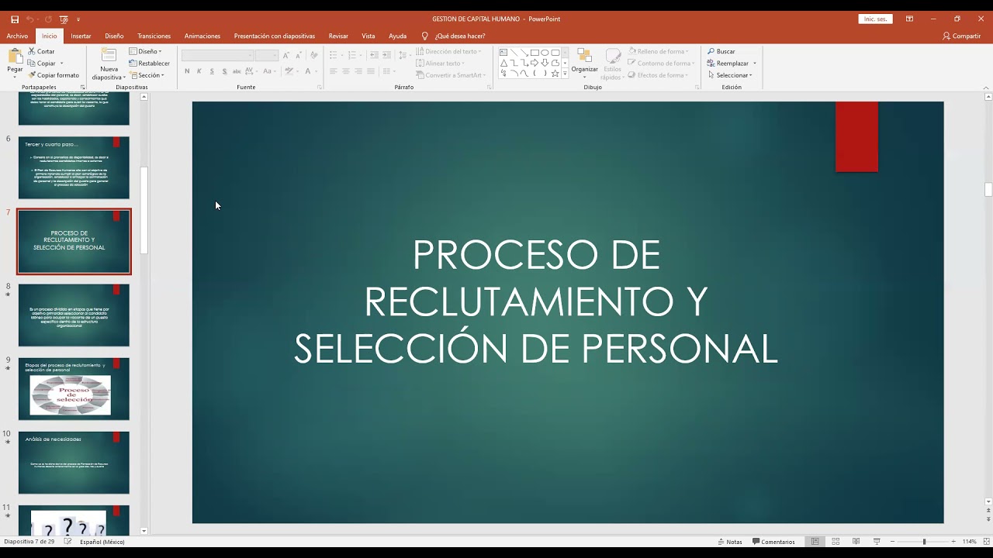
Task: Switch to Presentación con diapositivas tab
Action: pyautogui.click(x=275, y=36)
